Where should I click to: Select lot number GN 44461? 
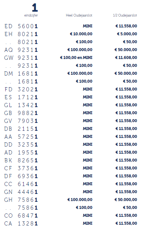pos(21,192)
